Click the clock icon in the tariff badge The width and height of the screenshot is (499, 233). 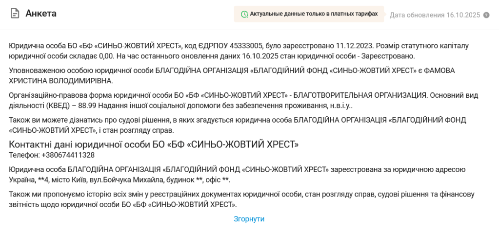[x=244, y=15]
